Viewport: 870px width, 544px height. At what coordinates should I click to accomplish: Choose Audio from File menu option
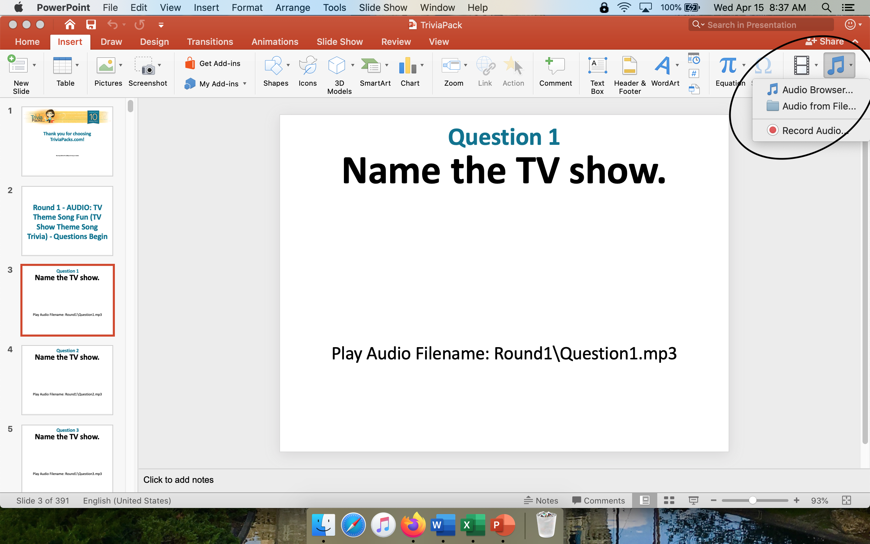pos(818,106)
